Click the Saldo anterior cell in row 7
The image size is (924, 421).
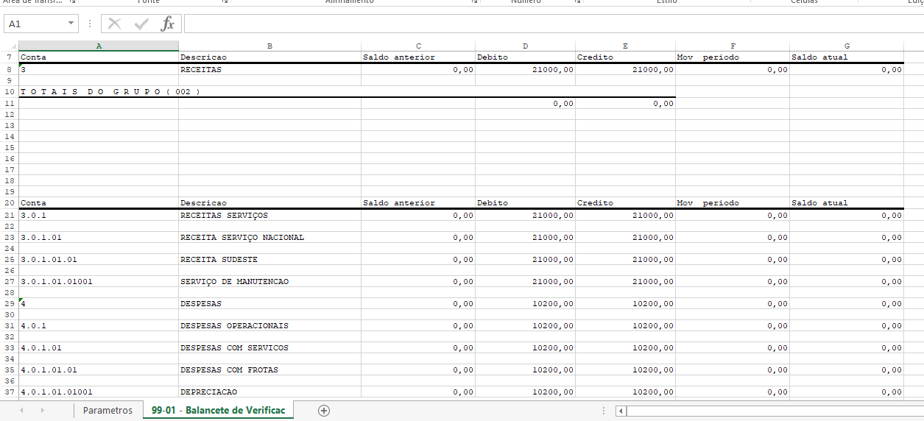click(x=418, y=57)
